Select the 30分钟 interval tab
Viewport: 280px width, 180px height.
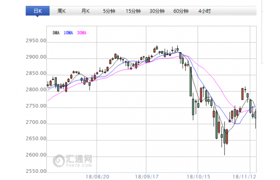[x=157, y=10]
